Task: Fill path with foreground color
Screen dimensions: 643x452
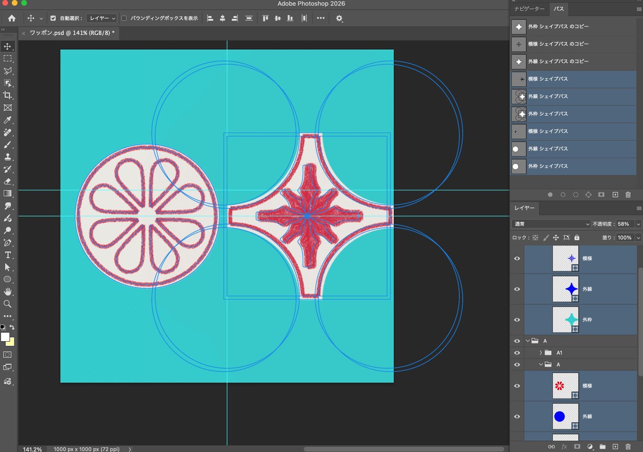Action: (x=550, y=195)
